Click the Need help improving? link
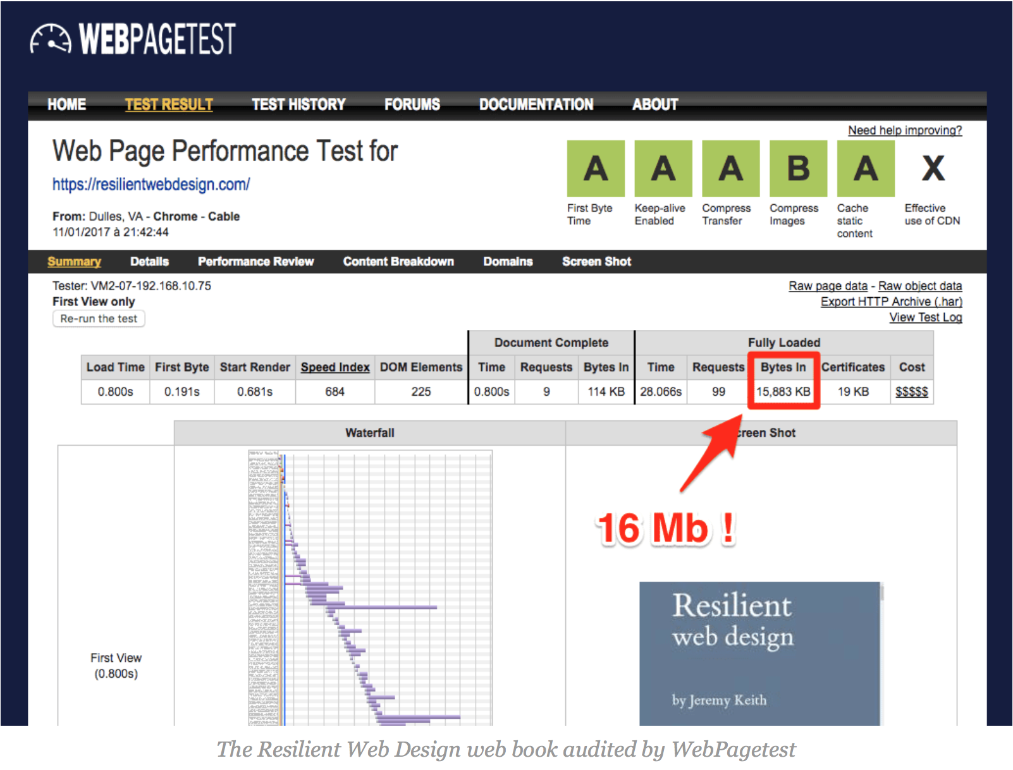This screenshot has width=1013, height=770. click(x=905, y=130)
